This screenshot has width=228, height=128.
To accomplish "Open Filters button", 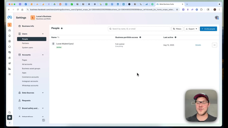I will pos(177,29).
